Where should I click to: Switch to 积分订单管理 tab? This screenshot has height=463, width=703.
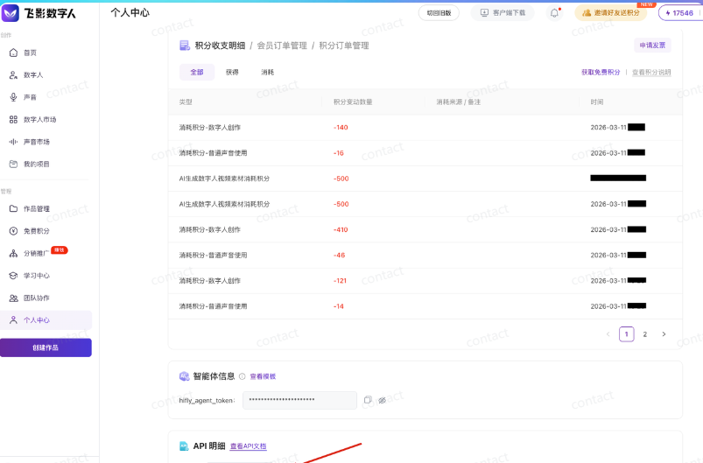[344, 46]
